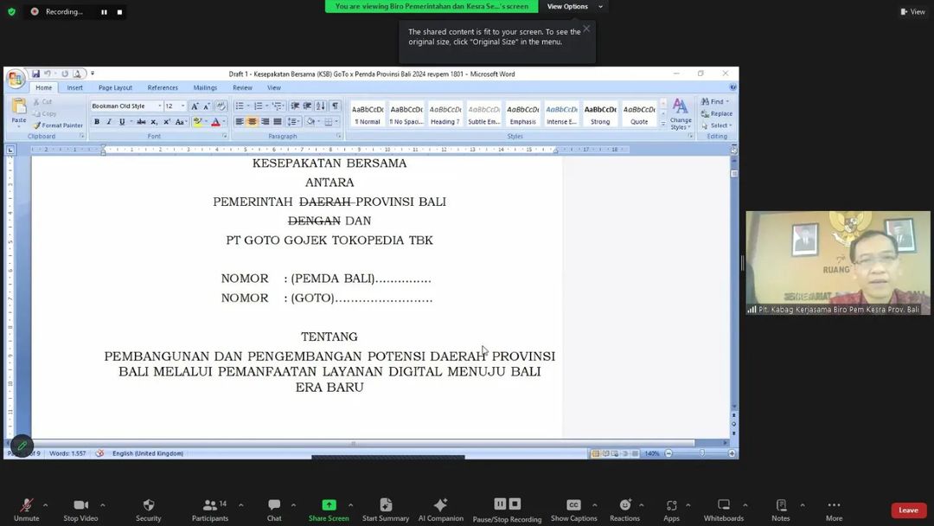Open Zoom Apps
Image resolution: width=934 pixels, height=526 pixels.
(x=671, y=510)
